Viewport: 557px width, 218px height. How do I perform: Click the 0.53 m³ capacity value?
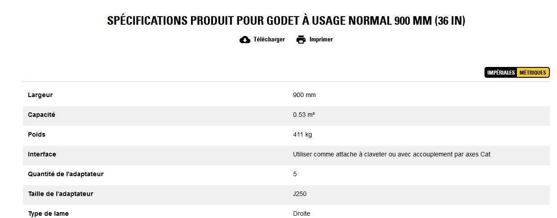(x=304, y=115)
